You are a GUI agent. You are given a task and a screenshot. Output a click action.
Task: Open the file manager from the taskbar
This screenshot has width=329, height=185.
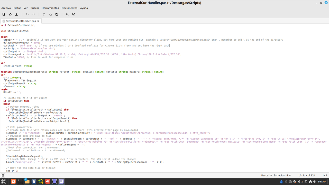point(27,181)
